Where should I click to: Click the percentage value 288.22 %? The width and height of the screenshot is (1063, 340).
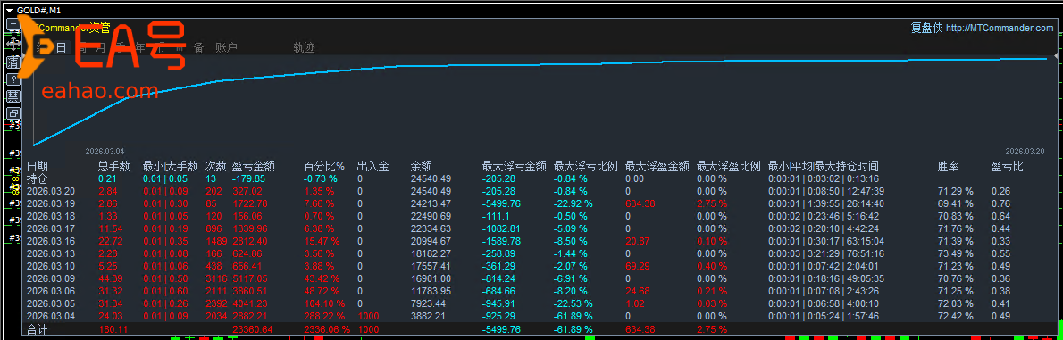coord(324,316)
